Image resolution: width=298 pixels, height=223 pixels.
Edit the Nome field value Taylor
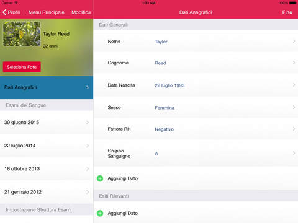161,42
